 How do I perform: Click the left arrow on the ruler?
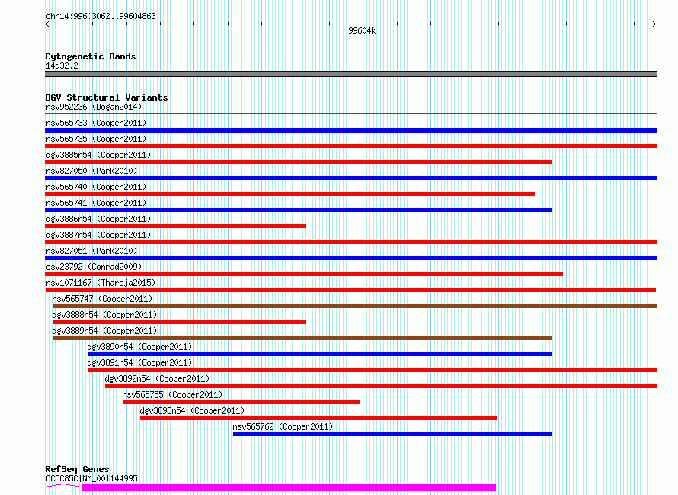click(47, 24)
